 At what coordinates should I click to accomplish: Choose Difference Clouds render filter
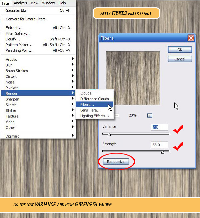pyautogui.click(x=94, y=99)
